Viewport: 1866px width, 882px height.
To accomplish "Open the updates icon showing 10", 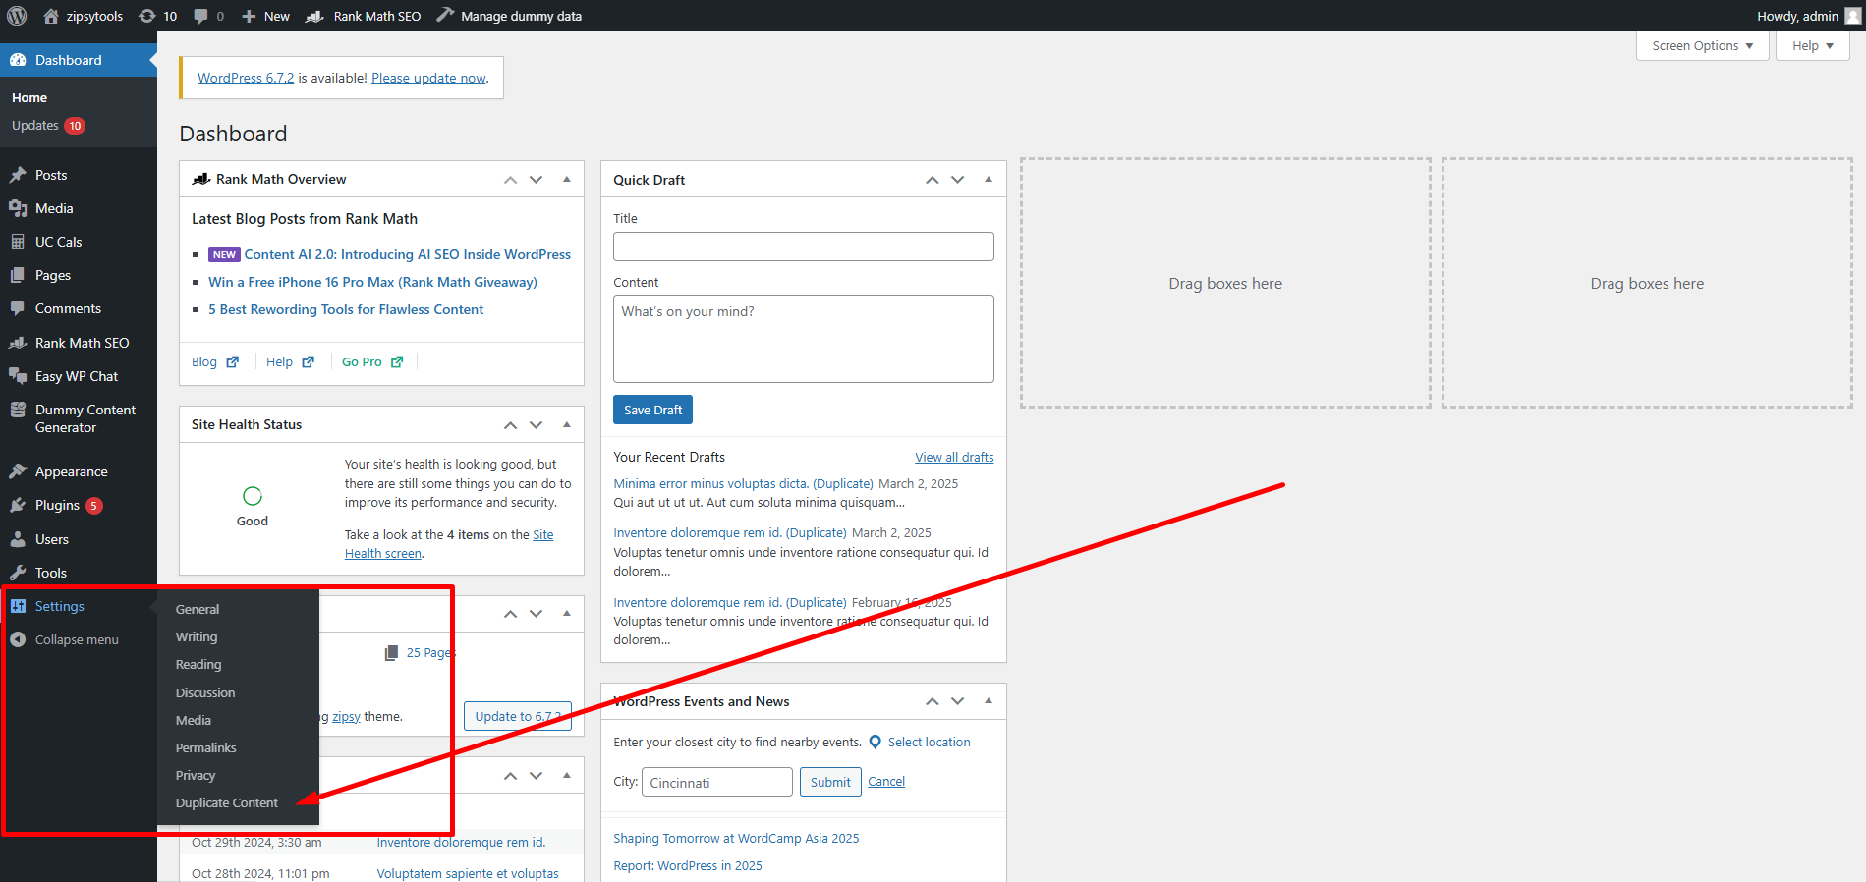I will point(157,16).
